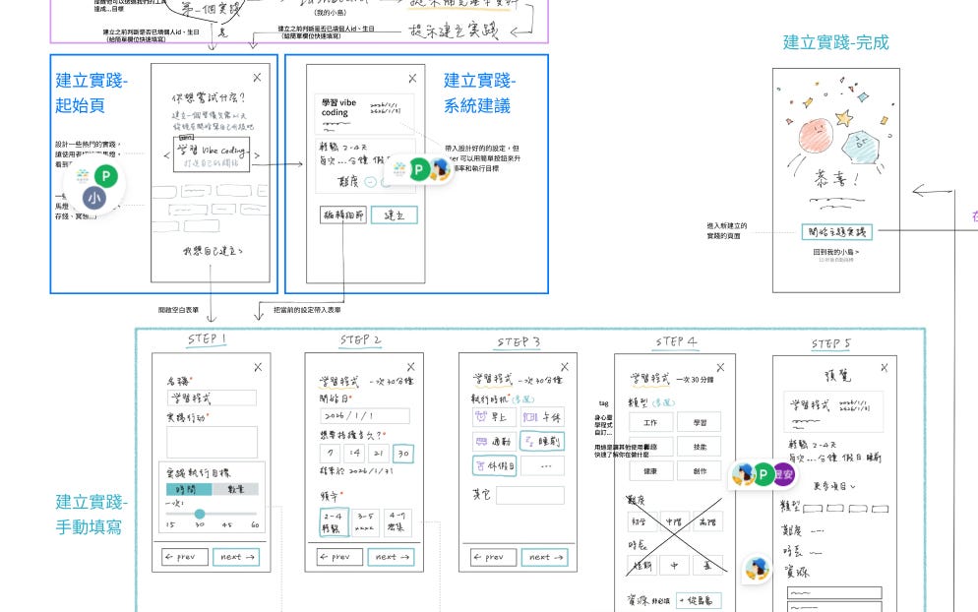Viewport: 978px width, 612px height.
Task: Click the 開始日 date field in STEP 2
Action: (x=365, y=415)
